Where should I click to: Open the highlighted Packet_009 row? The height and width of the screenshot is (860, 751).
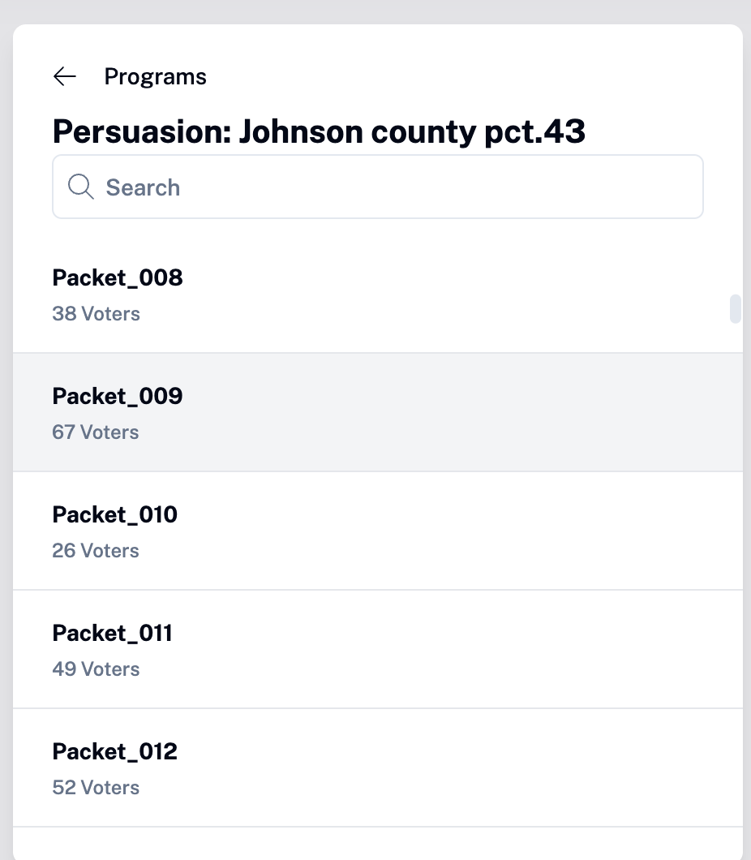coord(378,412)
